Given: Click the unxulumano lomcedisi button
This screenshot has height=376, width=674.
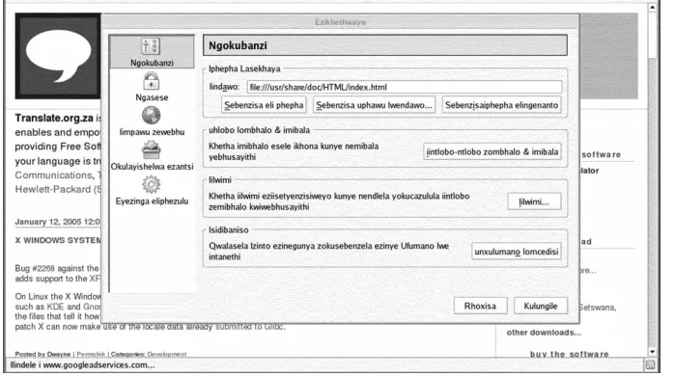Looking at the screenshot, I should [x=517, y=252].
